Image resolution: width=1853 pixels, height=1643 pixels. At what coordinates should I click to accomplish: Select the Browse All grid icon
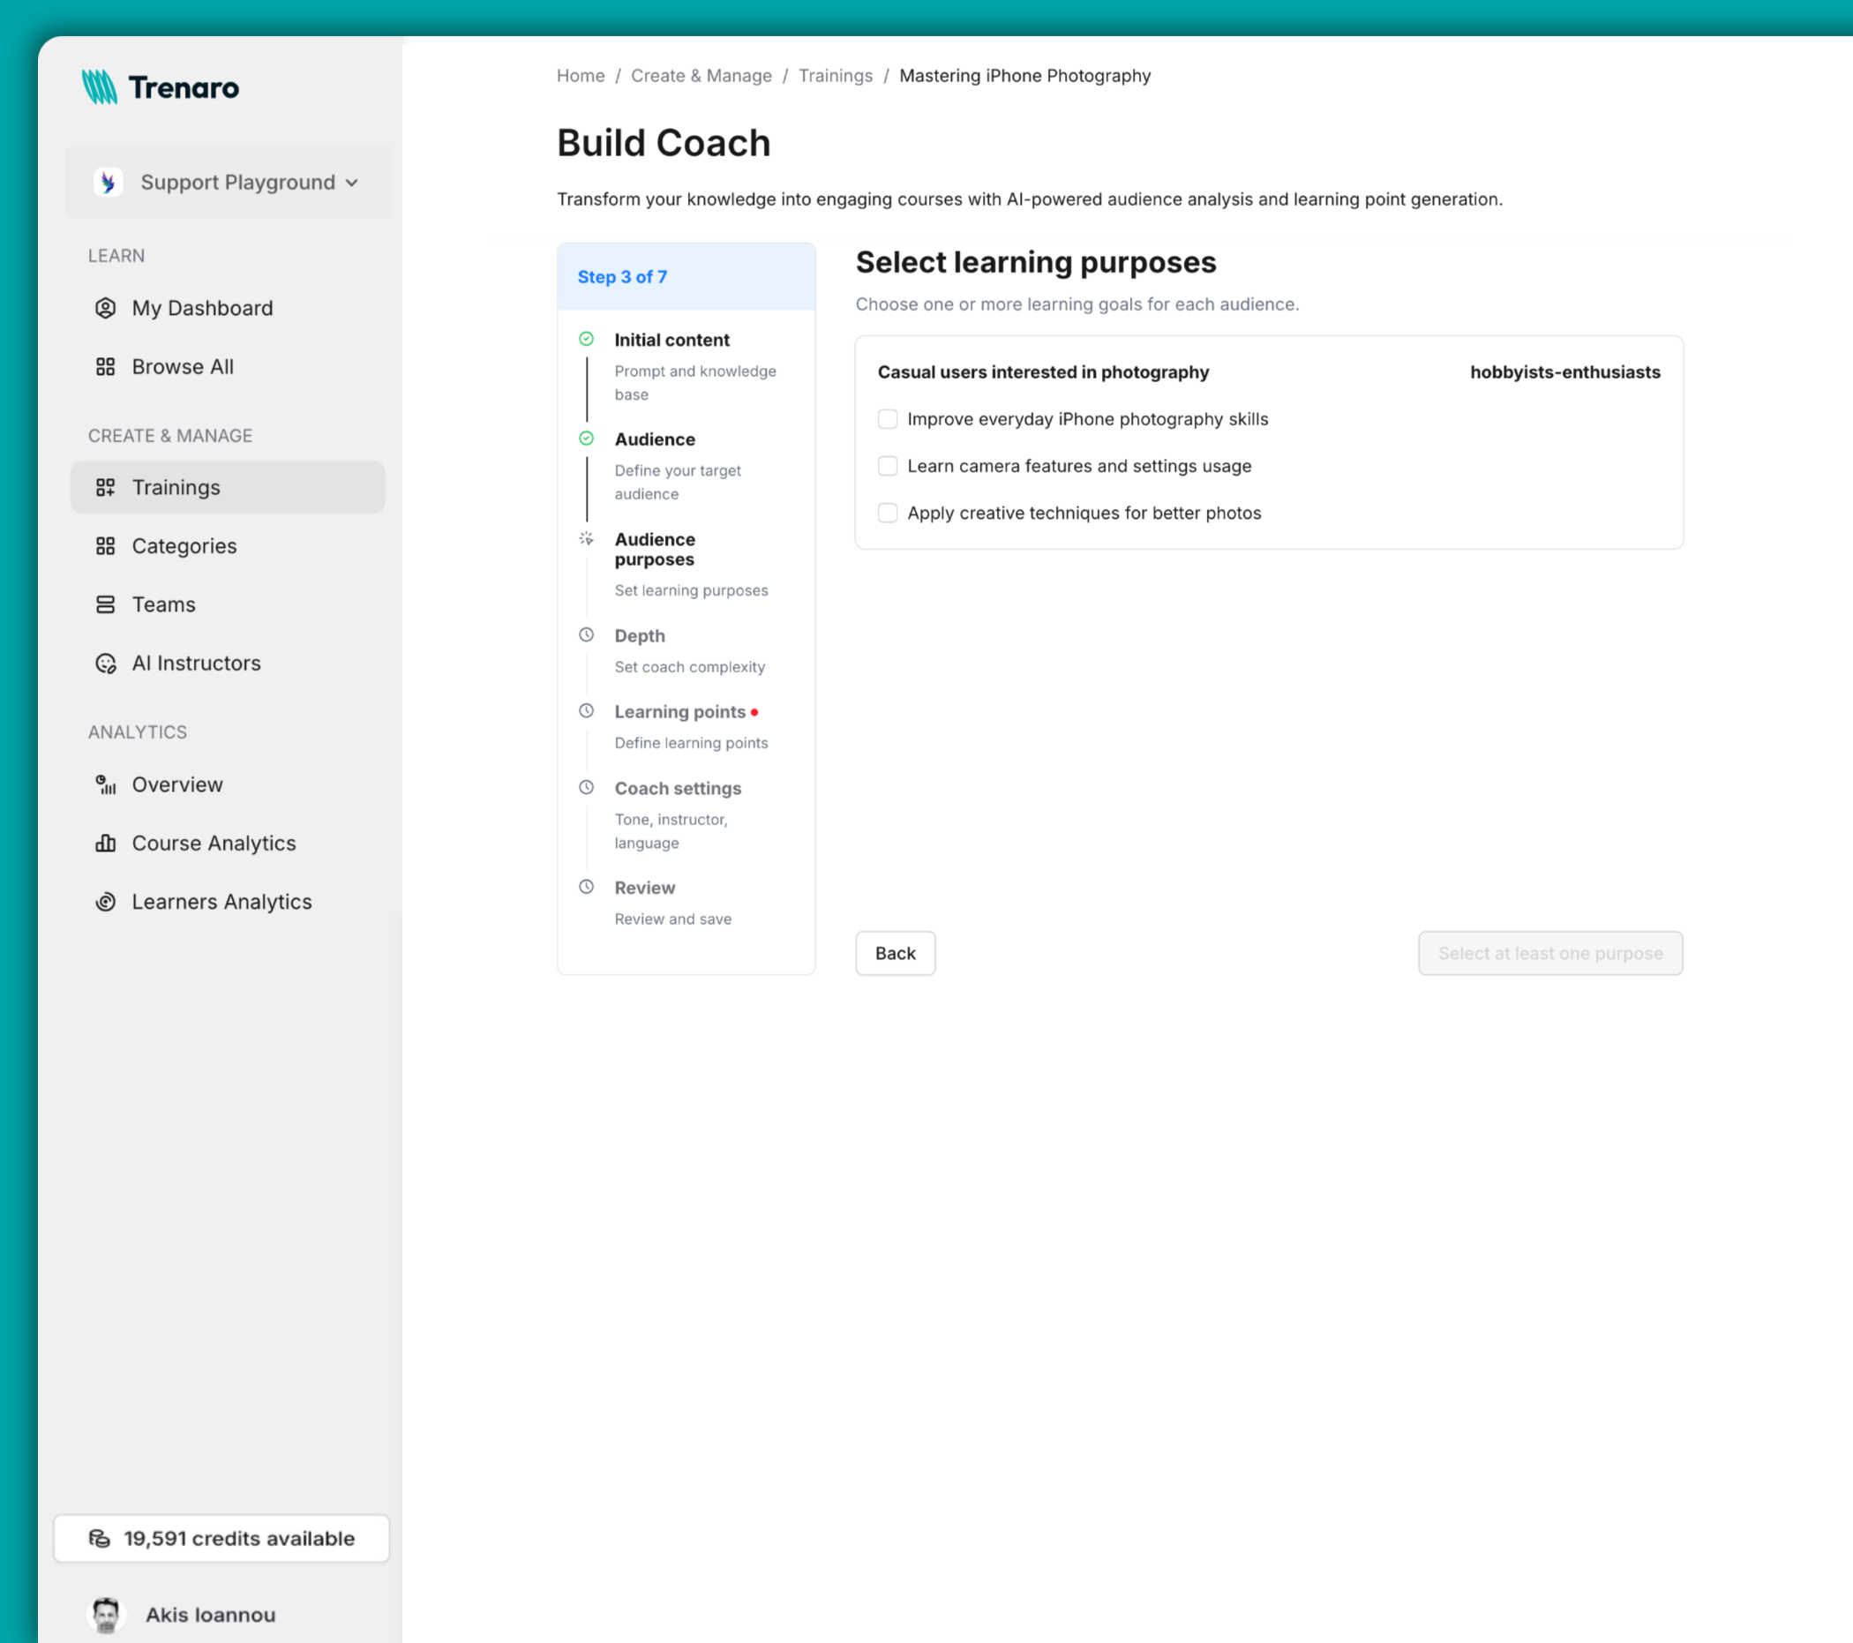click(105, 366)
